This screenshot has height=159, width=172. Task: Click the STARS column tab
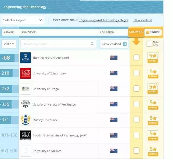pyautogui.click(x=153, y=32)
